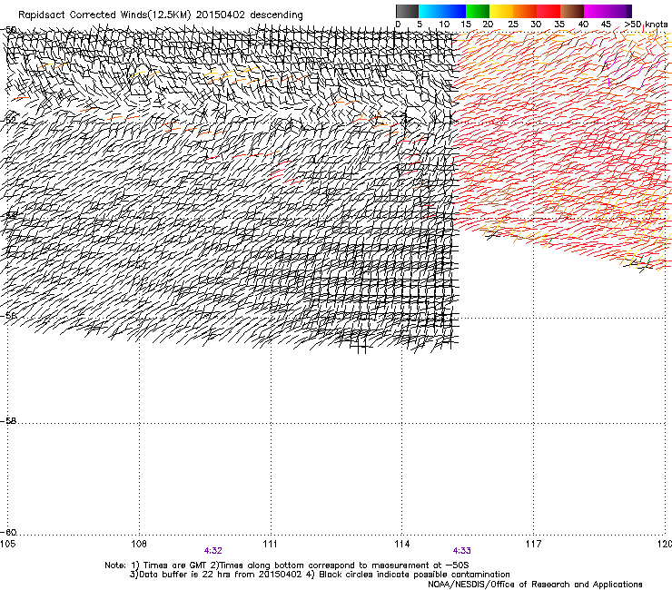Click the '5' label under the color bar

(x=420, y=25)
